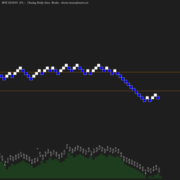Click the chart title 'BSE 521018 2%+- Closing Daily data Renko charts munafasutra.in'
The width and height of the screenshot is (180, 180).
click(45, 3)
